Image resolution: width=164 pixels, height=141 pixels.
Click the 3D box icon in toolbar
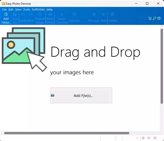159,18
